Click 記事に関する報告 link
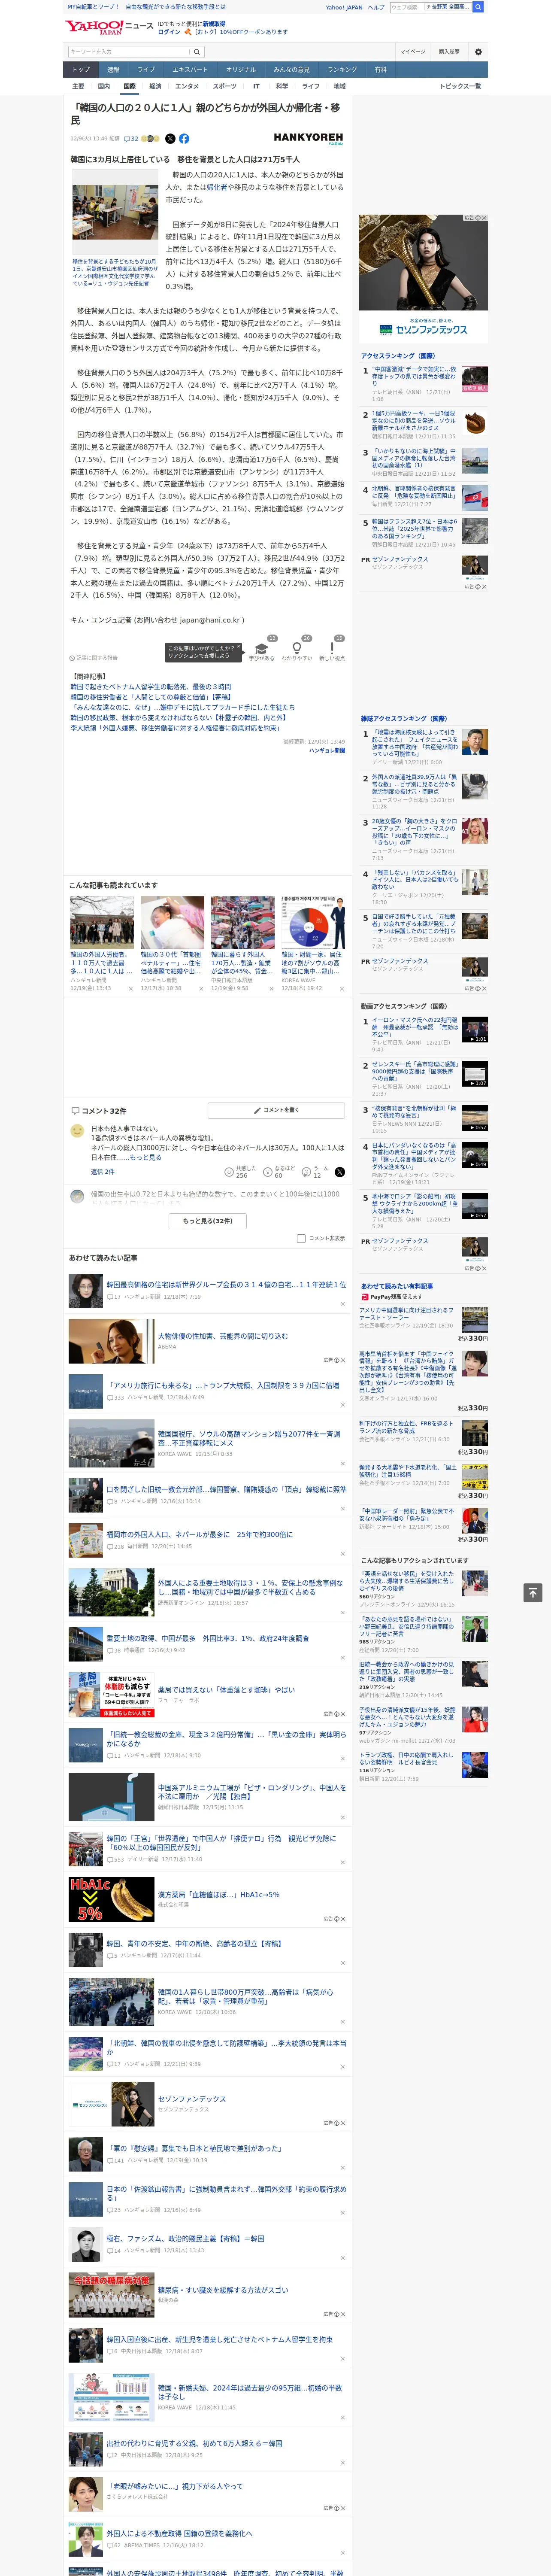551x2576 pixels. coord(94,658)
